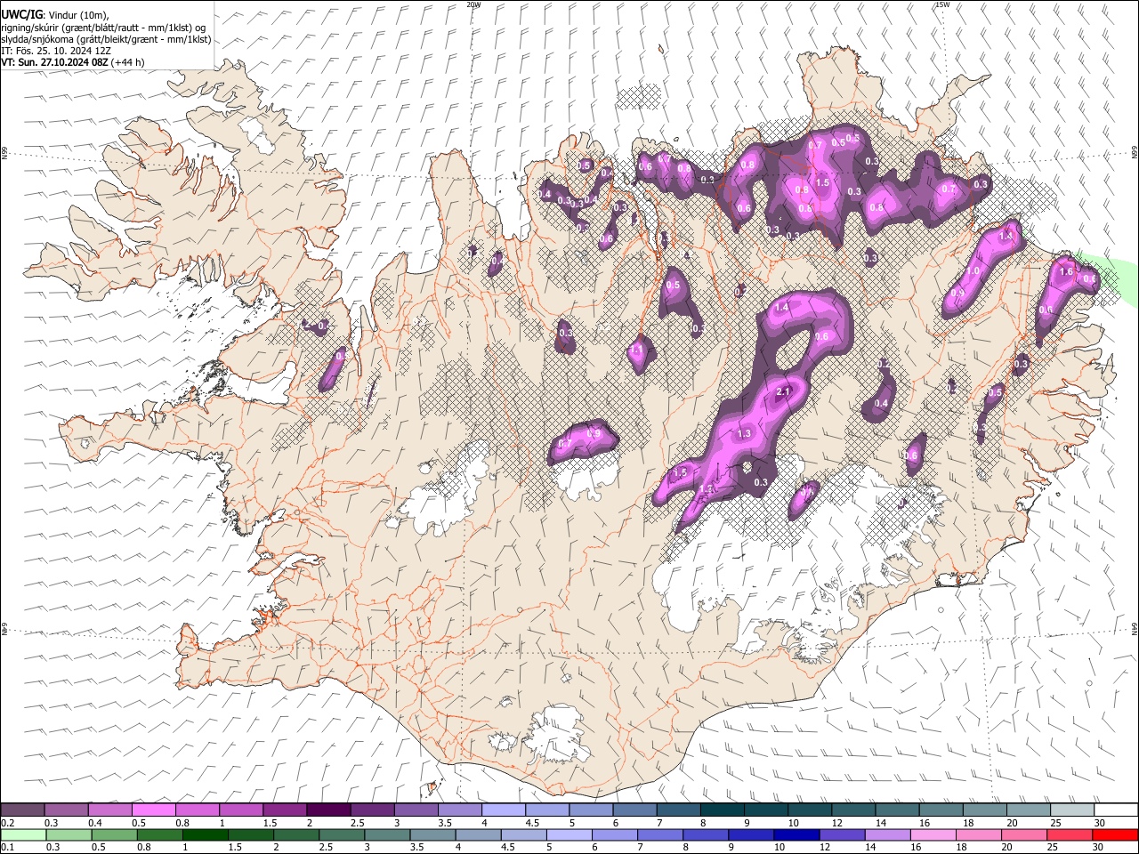Click the 1.0 precipitation value on map
This screenshot has height=854, width=1139.
(x=973, y=271)
